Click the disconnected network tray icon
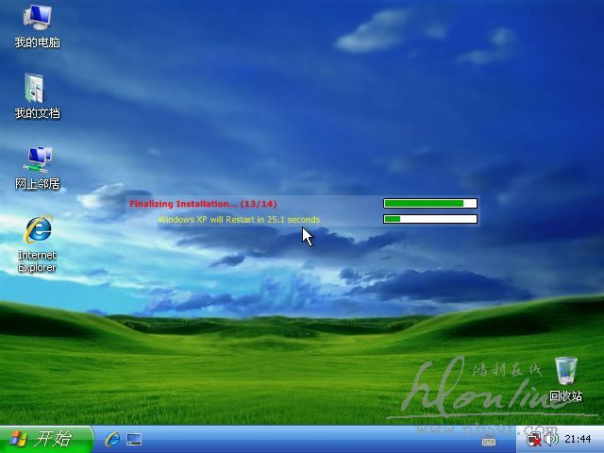The width and height of the screenshot is (604, 453). (x=534, y=439)
